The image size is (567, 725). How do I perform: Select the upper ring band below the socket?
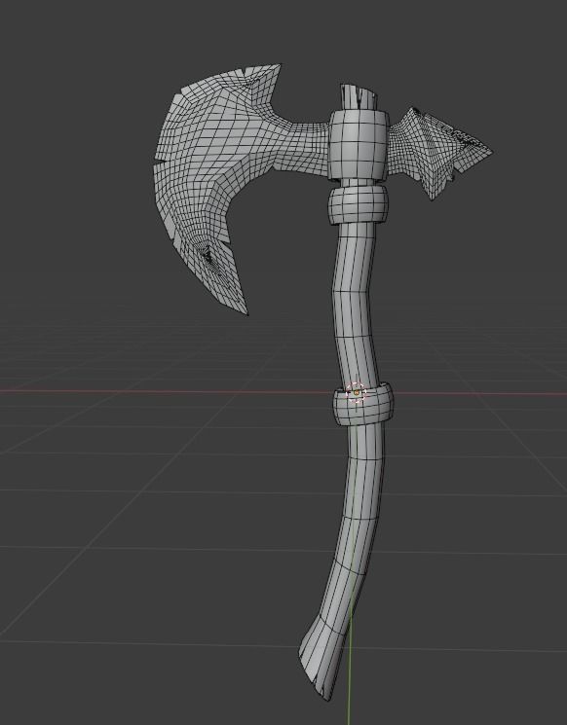pos(359,205)
